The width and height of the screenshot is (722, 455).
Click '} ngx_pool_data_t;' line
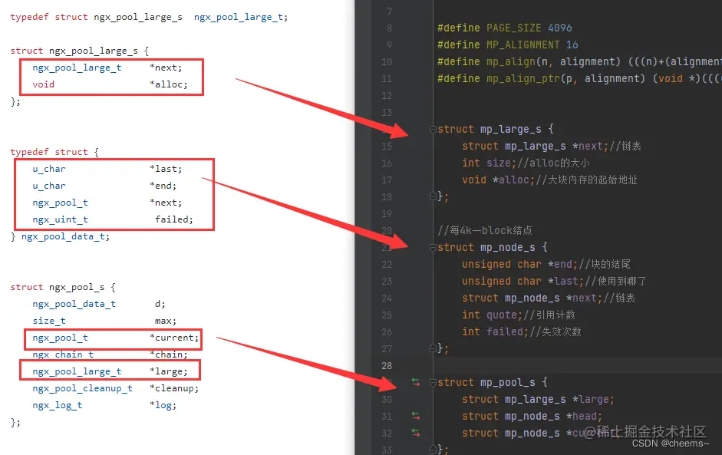point(60,237)
